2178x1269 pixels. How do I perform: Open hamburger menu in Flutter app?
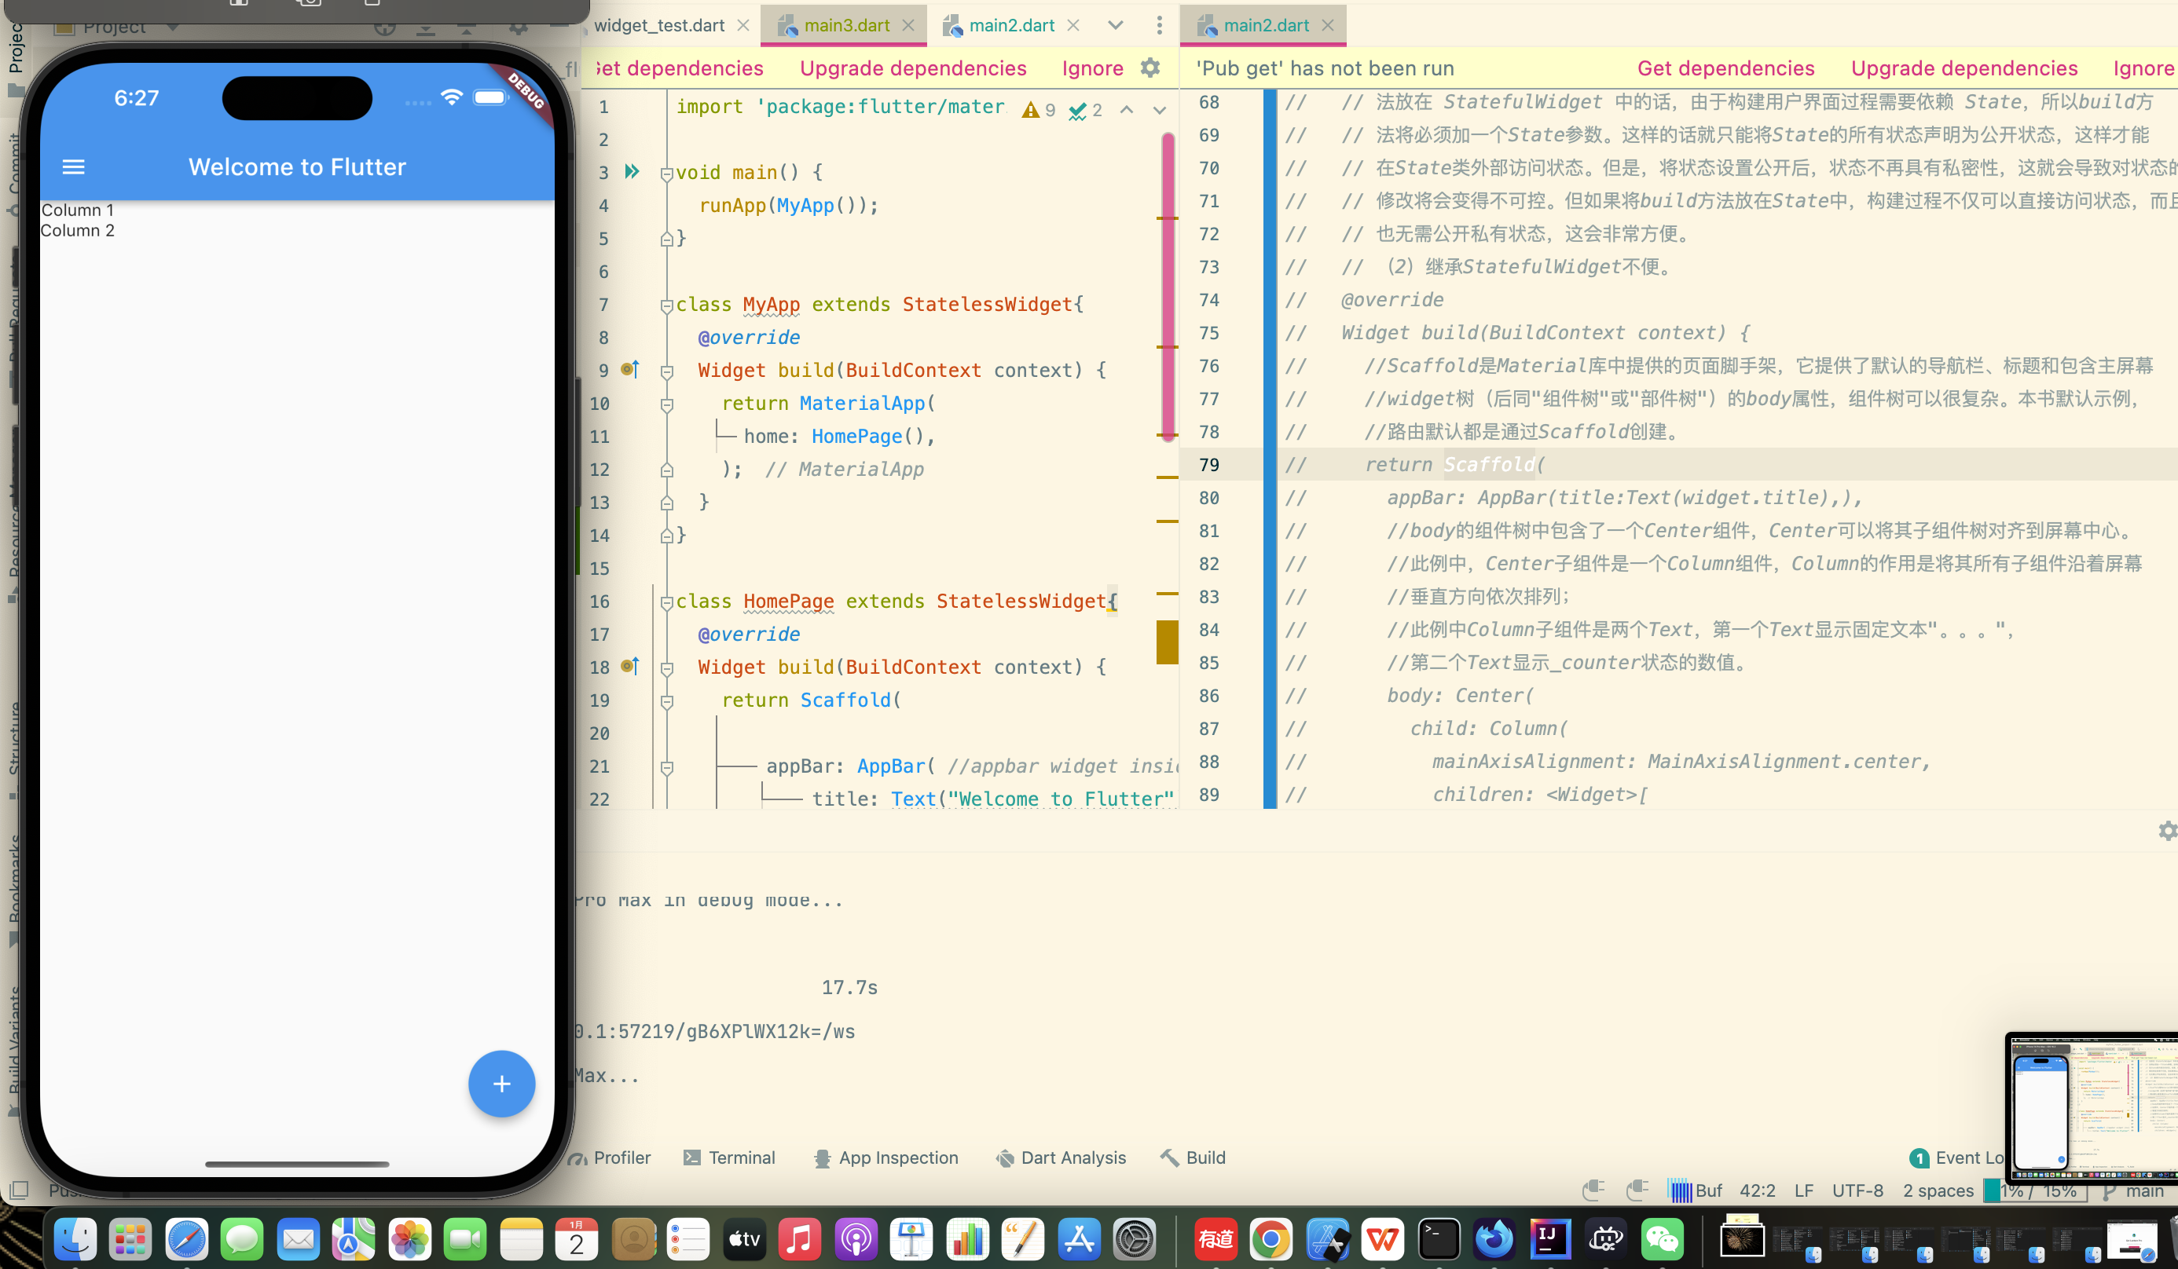click(x=74, y=166)
